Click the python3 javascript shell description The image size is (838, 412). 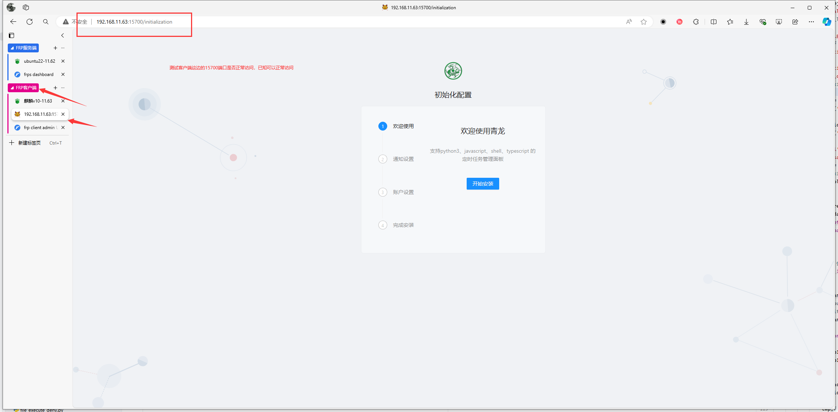point(483,155)
